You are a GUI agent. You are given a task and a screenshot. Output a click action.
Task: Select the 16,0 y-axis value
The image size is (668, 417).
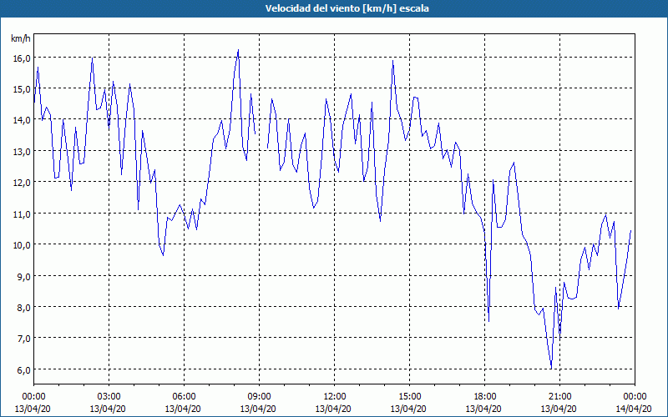pos(22,58)
